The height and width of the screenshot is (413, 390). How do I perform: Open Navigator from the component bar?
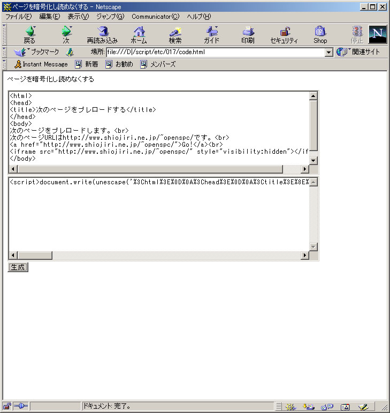point(290,407)
